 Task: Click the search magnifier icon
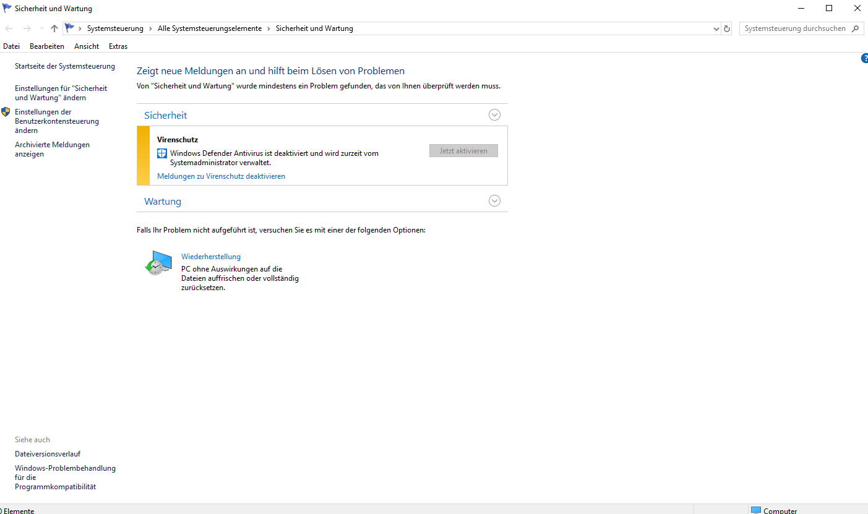856,28
